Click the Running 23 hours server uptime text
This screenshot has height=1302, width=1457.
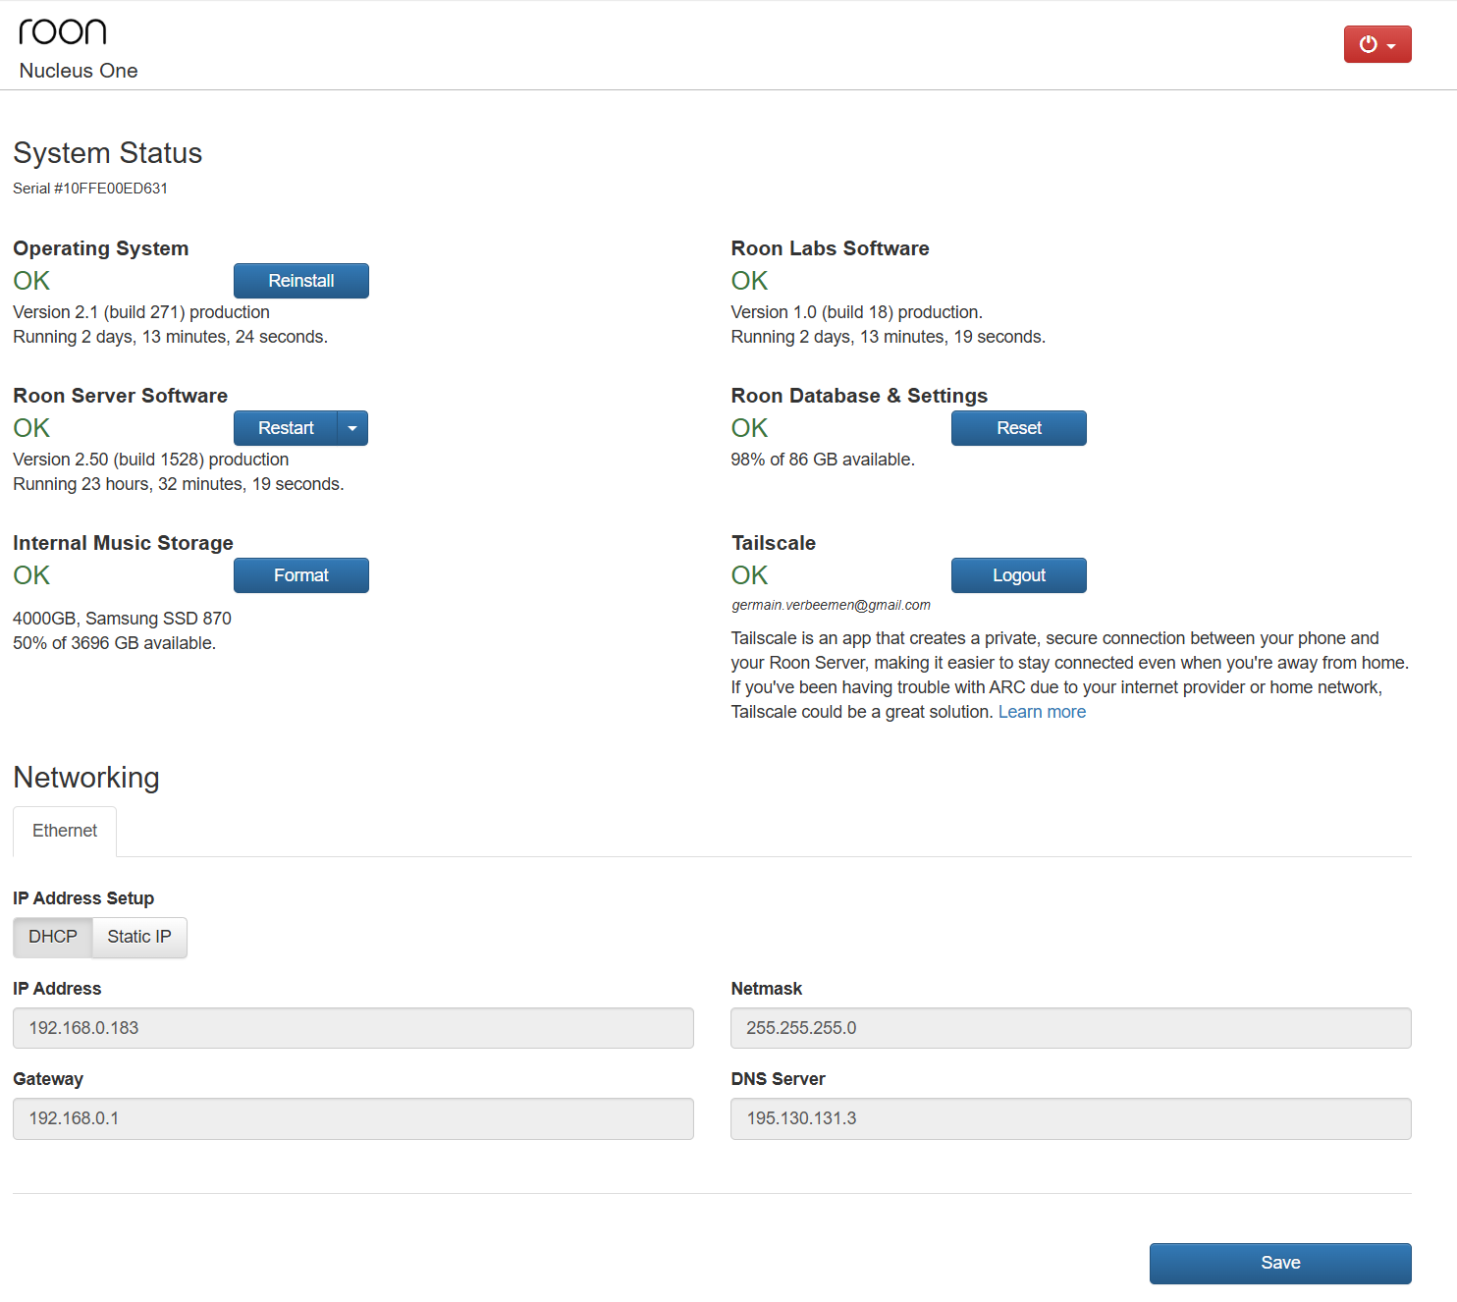click(179, 484)
